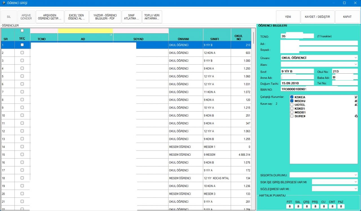Image resolution: width=361 pixels, height=211 pixels.
Task: Sort the list by AD column header
Action: (x=83, y=39)
